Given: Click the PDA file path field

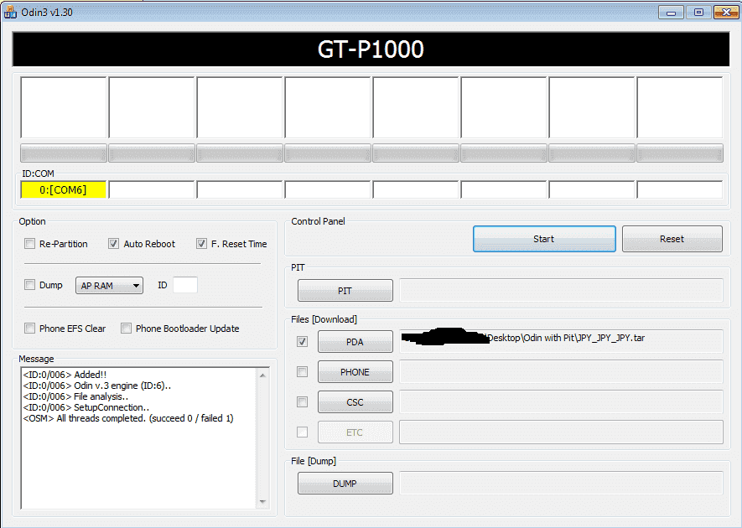Looking at the screenshot, I should click(x=561, y=341).
